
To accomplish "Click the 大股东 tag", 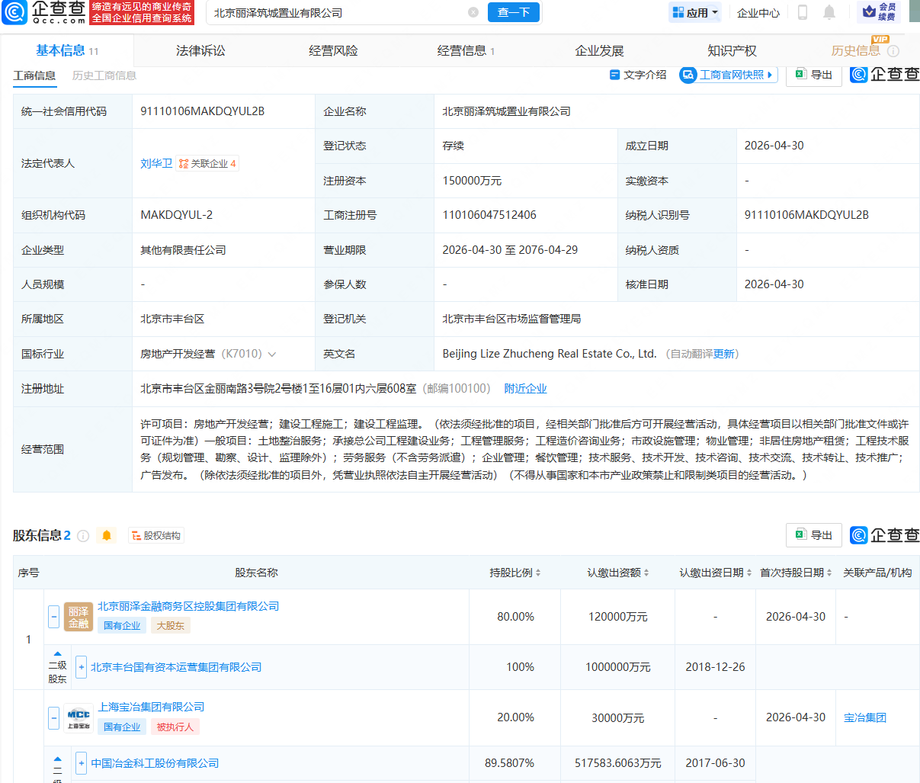I will (x=170, y=625).
